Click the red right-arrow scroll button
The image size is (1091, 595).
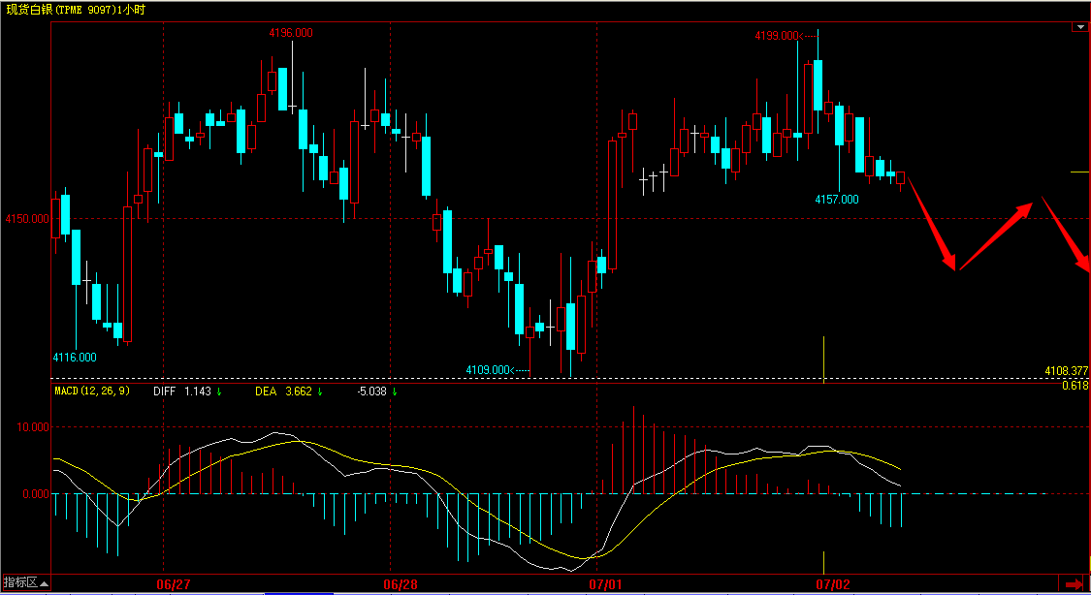[1074, 583]
